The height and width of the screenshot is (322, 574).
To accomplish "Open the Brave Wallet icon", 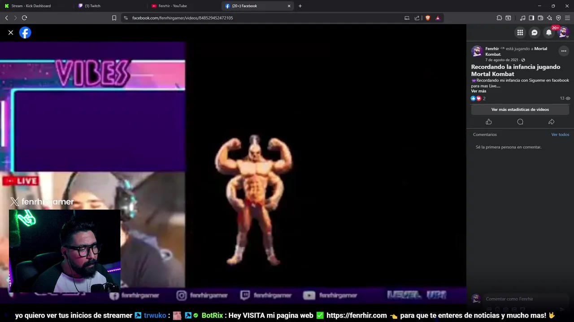I will point(540,18).
